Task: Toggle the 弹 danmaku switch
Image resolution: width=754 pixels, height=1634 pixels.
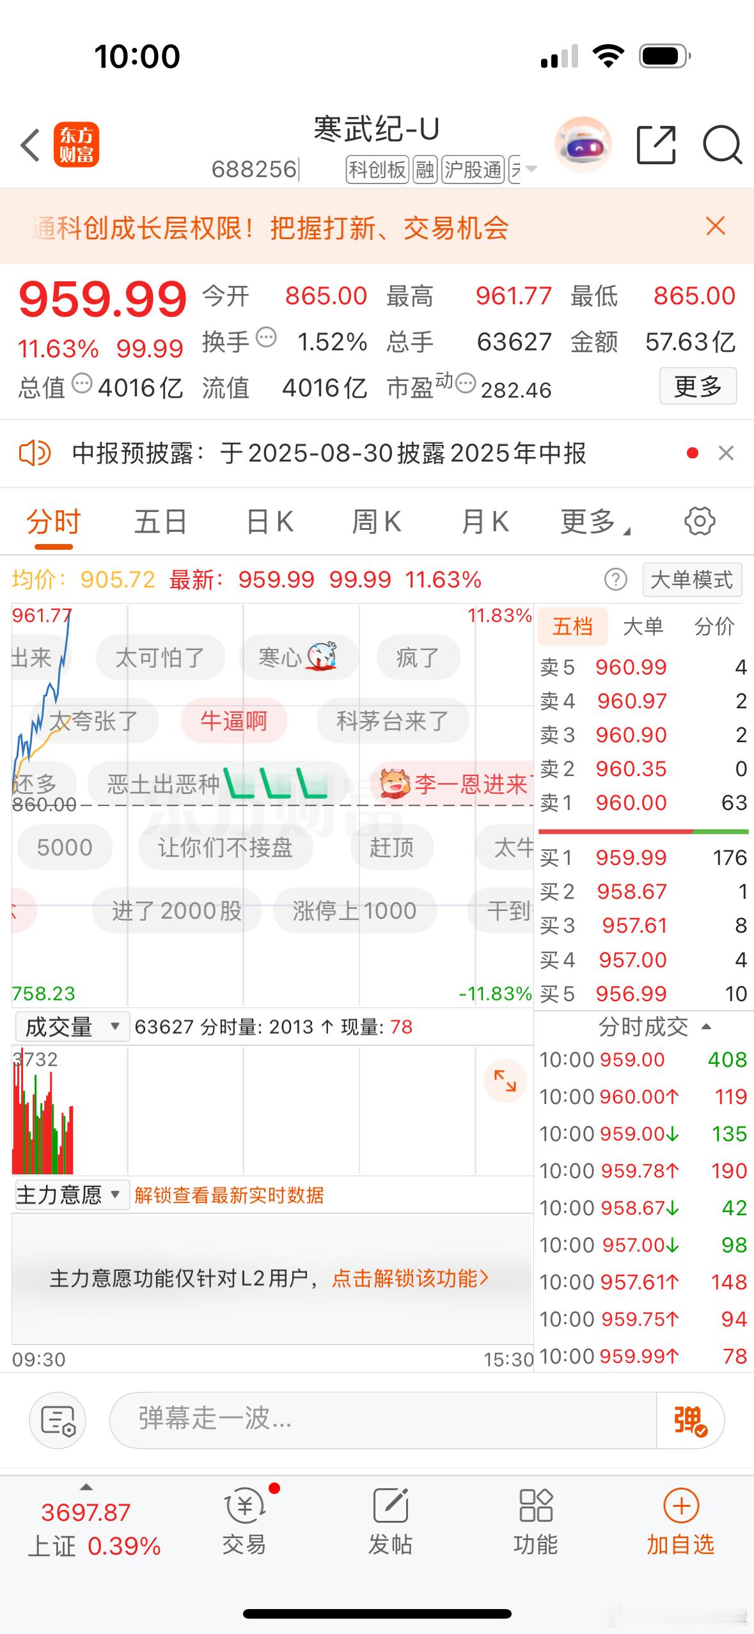Action: [x=691, y=1420]
